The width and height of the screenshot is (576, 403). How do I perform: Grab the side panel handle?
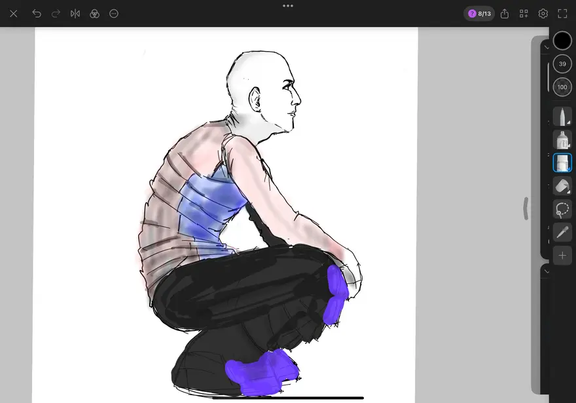click(x=526, y=208)
